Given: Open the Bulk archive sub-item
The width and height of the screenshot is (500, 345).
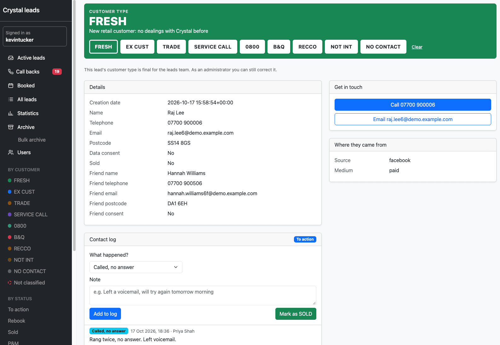Looking at the screenshot, I should [x=32, y=140].
